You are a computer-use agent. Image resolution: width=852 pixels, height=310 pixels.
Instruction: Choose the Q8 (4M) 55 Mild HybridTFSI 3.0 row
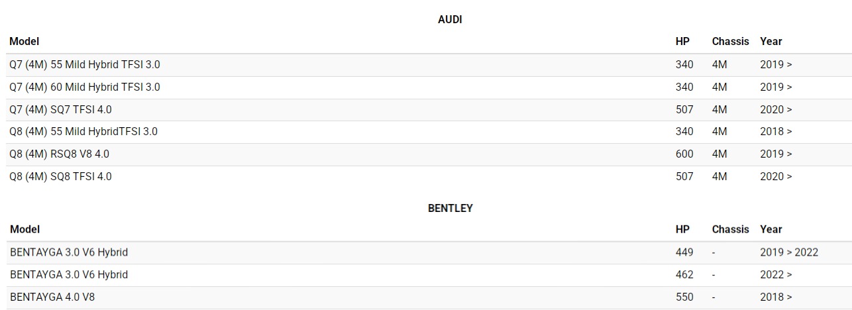pos(83,131)
